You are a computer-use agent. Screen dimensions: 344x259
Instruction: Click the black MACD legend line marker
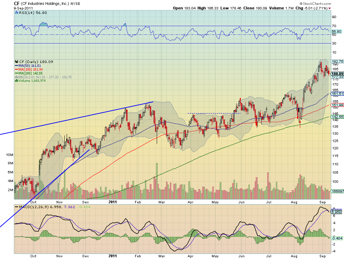pyautogui.click(x=16, y=207)
